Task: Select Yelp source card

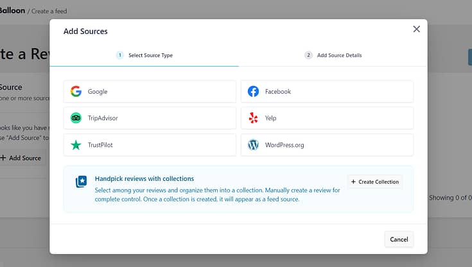Action: point(328,118)
